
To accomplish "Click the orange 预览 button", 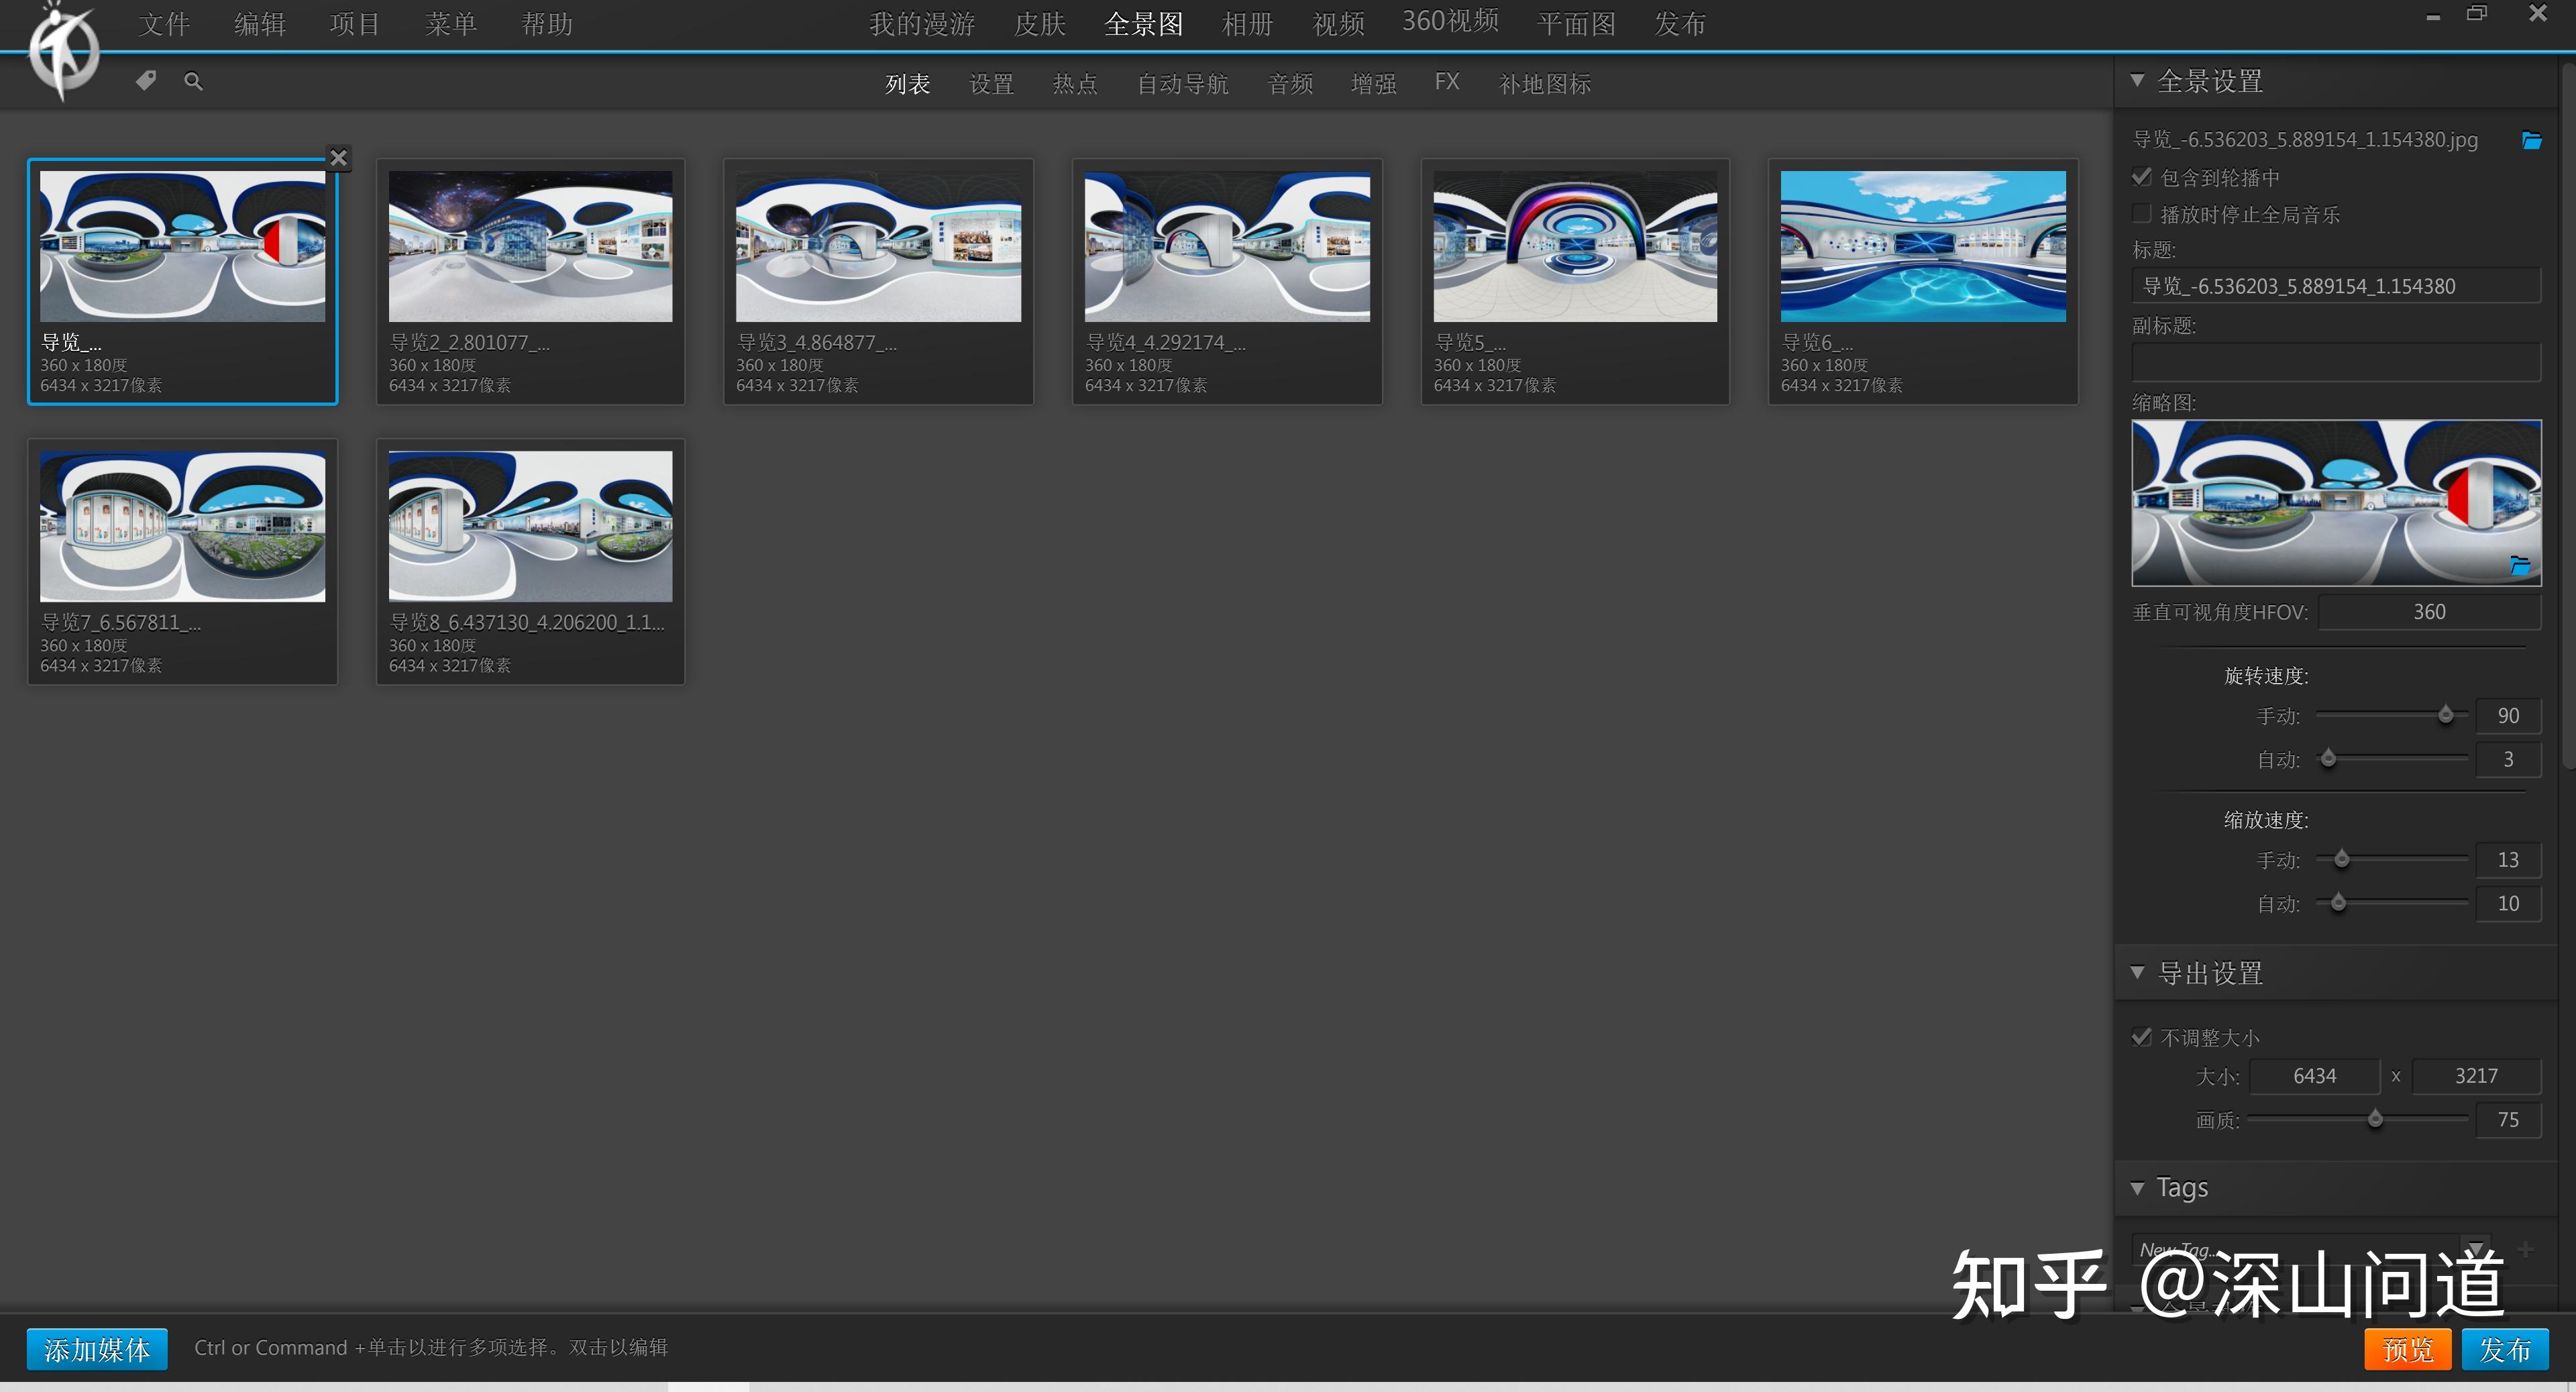I will point(2407,1349).
